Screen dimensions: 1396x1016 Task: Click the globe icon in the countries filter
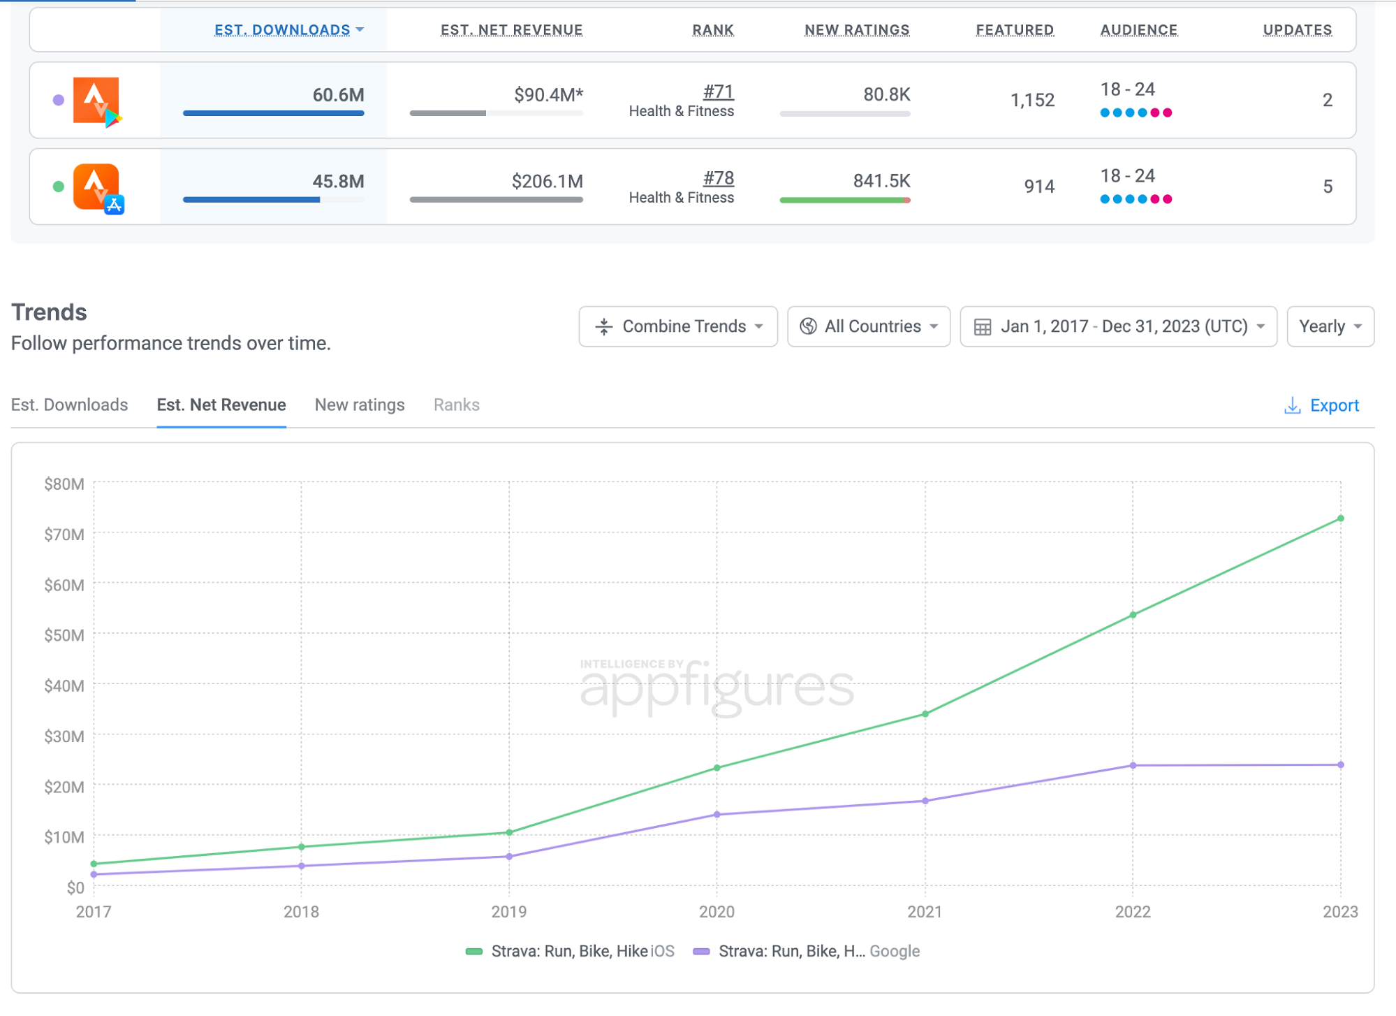tap(808, 326)
